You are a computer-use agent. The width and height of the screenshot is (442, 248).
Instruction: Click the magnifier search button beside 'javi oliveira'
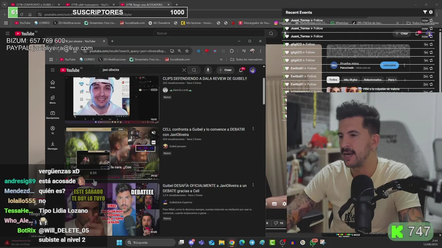tap(194, 70)
